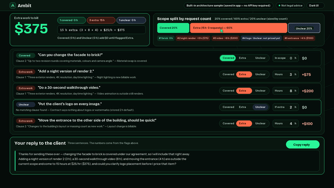Click the Built-in architecture sample pill
This screenshot has height=188, width=334.
coord(228,5)
